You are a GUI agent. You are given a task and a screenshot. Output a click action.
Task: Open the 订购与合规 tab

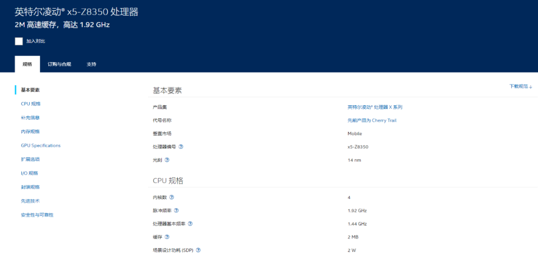pyautogui.click(x=59, y=64)
